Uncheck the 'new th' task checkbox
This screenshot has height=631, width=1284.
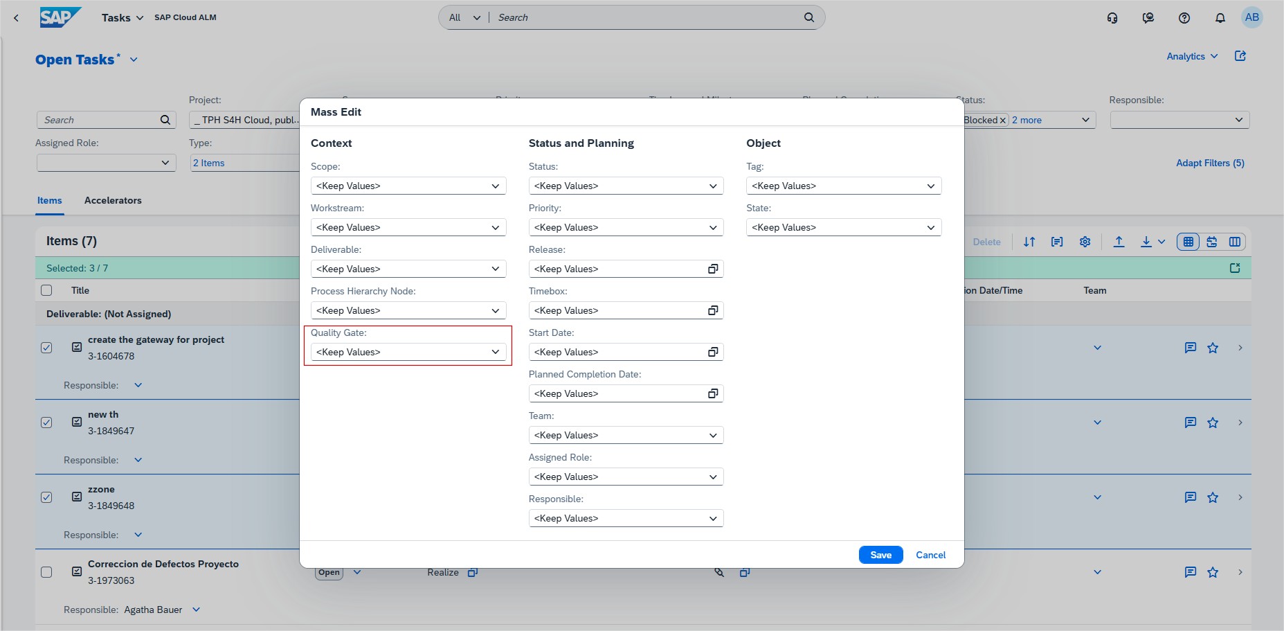(46, 423)
